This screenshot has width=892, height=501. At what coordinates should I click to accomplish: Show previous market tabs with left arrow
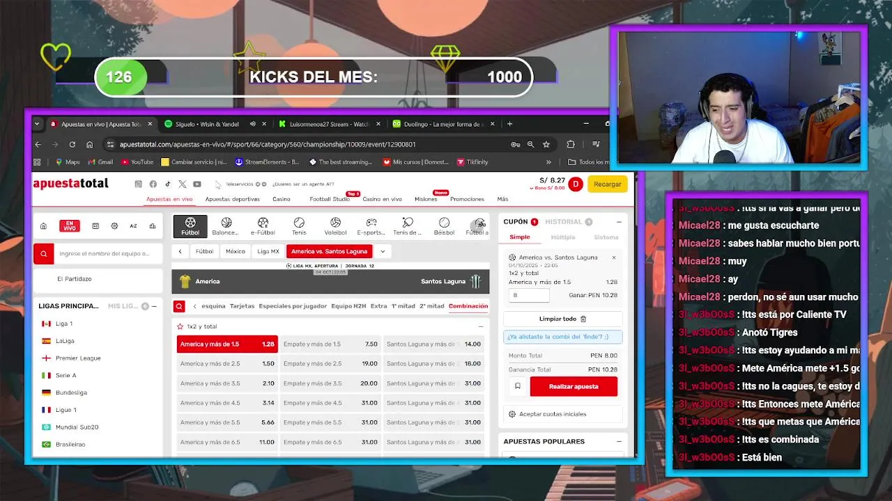(x=194, y=306)
